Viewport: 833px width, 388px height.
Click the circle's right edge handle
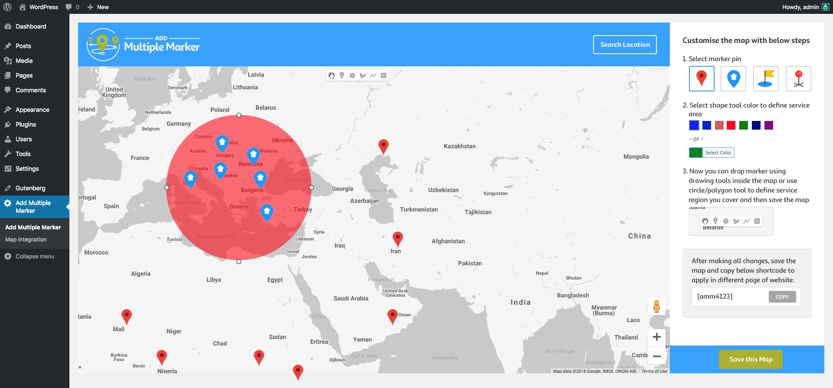point(311,188)
